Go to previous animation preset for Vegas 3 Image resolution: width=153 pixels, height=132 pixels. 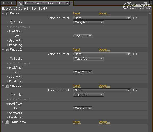134,90
